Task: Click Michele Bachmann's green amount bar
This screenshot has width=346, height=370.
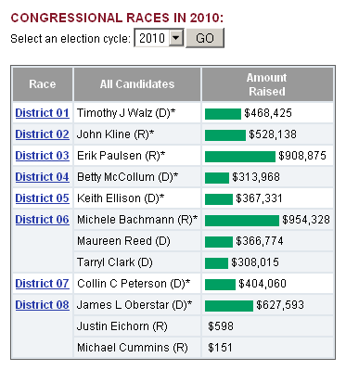Action: click(242, 221)
